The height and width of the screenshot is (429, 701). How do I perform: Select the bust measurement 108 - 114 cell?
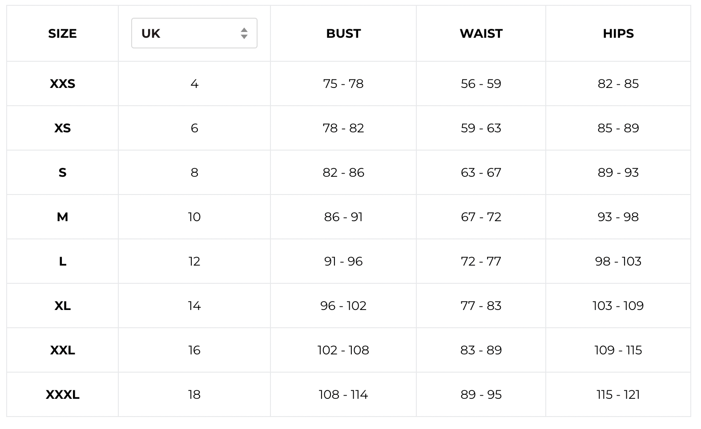click(343, 395)
